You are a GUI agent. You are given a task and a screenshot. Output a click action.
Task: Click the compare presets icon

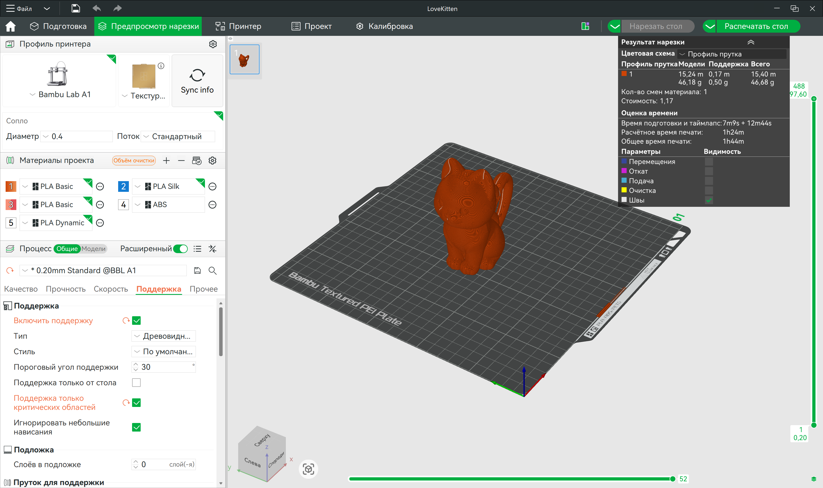tap(212, 249)
